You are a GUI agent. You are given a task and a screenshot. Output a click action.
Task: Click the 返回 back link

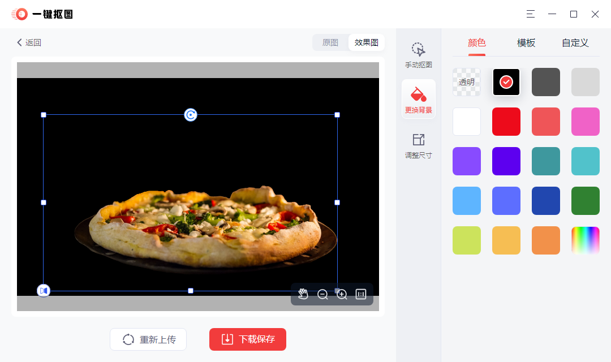coord(29,42)
